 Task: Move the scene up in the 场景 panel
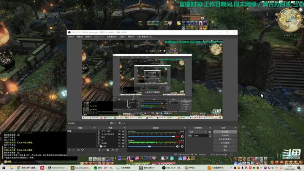[78, 150]
